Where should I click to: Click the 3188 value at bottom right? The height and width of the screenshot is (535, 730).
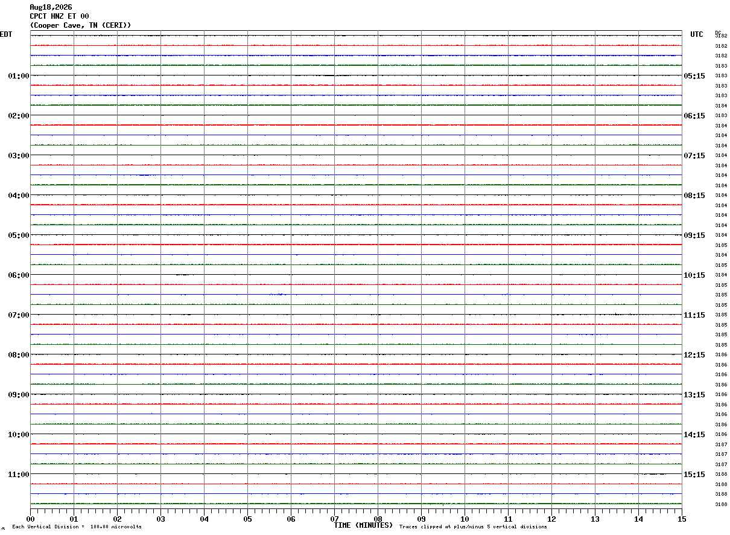tap(720, 504)
